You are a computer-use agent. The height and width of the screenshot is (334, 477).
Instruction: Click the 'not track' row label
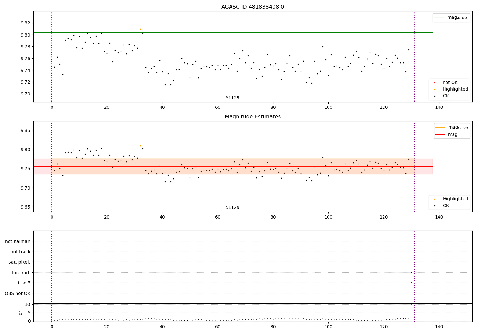(20, 252)
